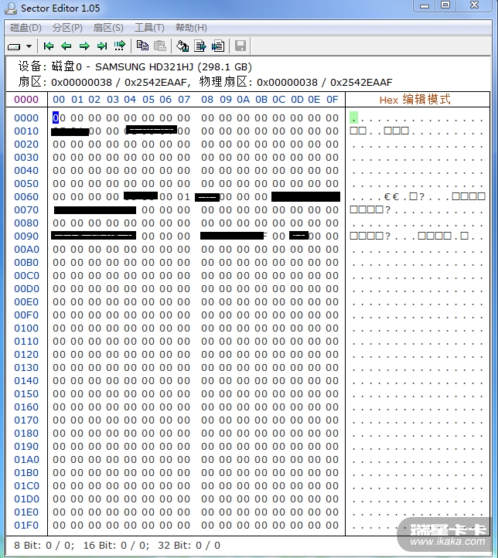Open the 磁盘(D) menu
The image size is (498, 558).
(x=26, y=28)
